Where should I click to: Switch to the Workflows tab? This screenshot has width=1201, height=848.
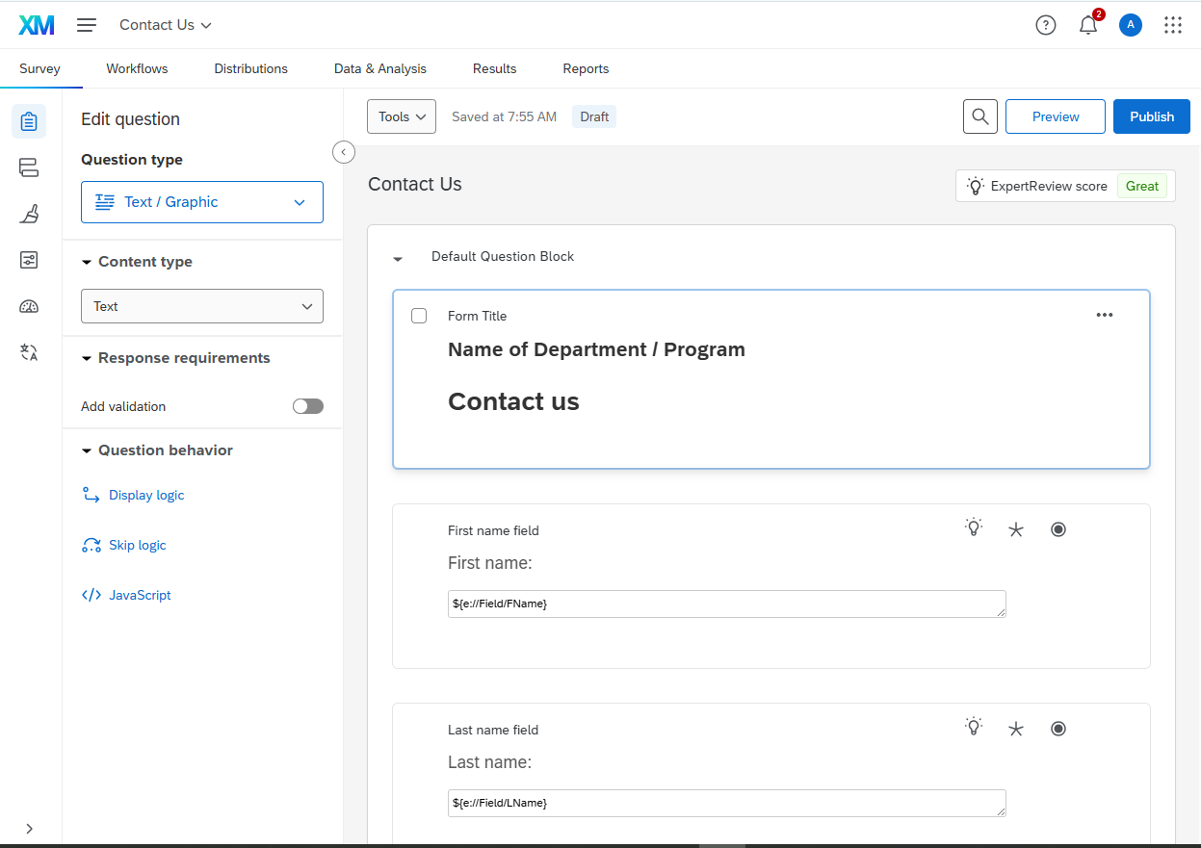point(137,68)
